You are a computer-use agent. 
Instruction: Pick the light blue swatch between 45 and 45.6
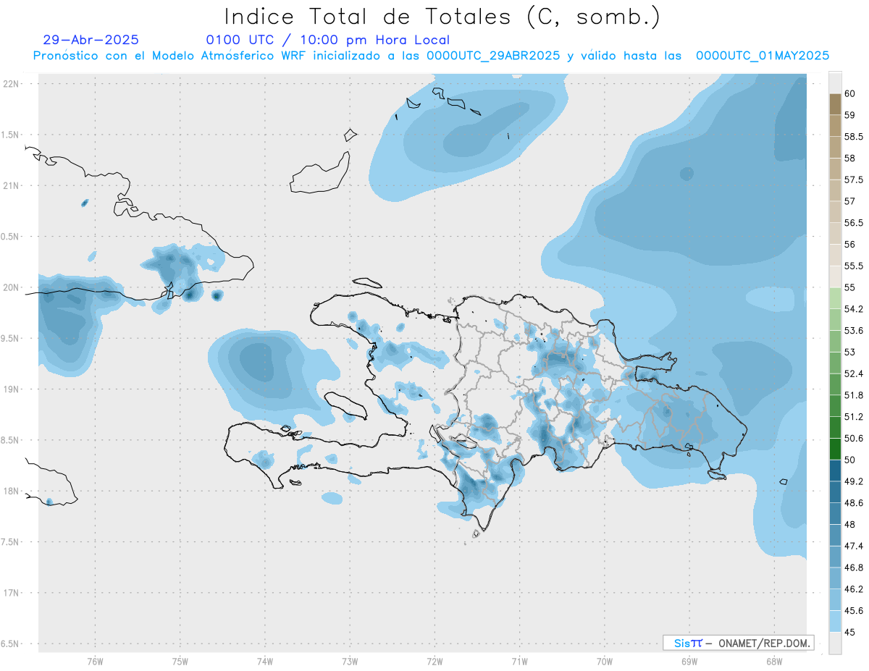[835, 621]
